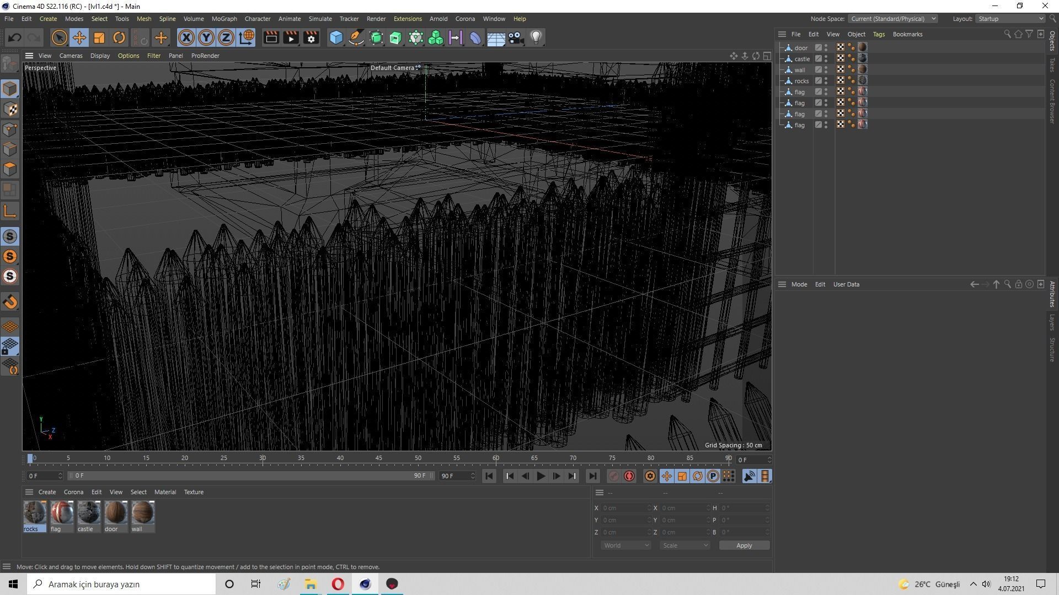Add a Camera object
Viewport: 1059px width, 595px height.
click(516, 37)
